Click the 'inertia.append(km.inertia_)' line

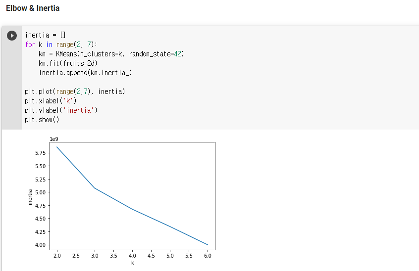pos(86,73)
